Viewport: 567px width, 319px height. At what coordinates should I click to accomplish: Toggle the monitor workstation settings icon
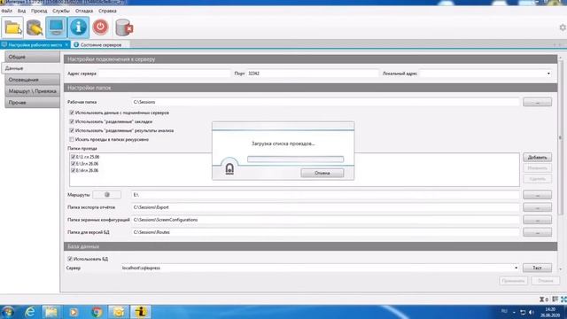coord(57,27)
